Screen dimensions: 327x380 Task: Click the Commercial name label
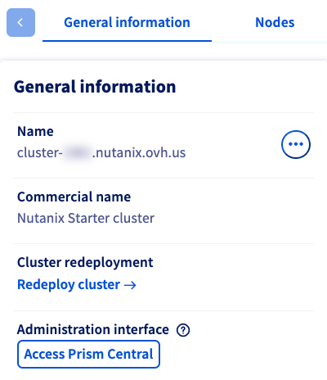pos(74,197)
